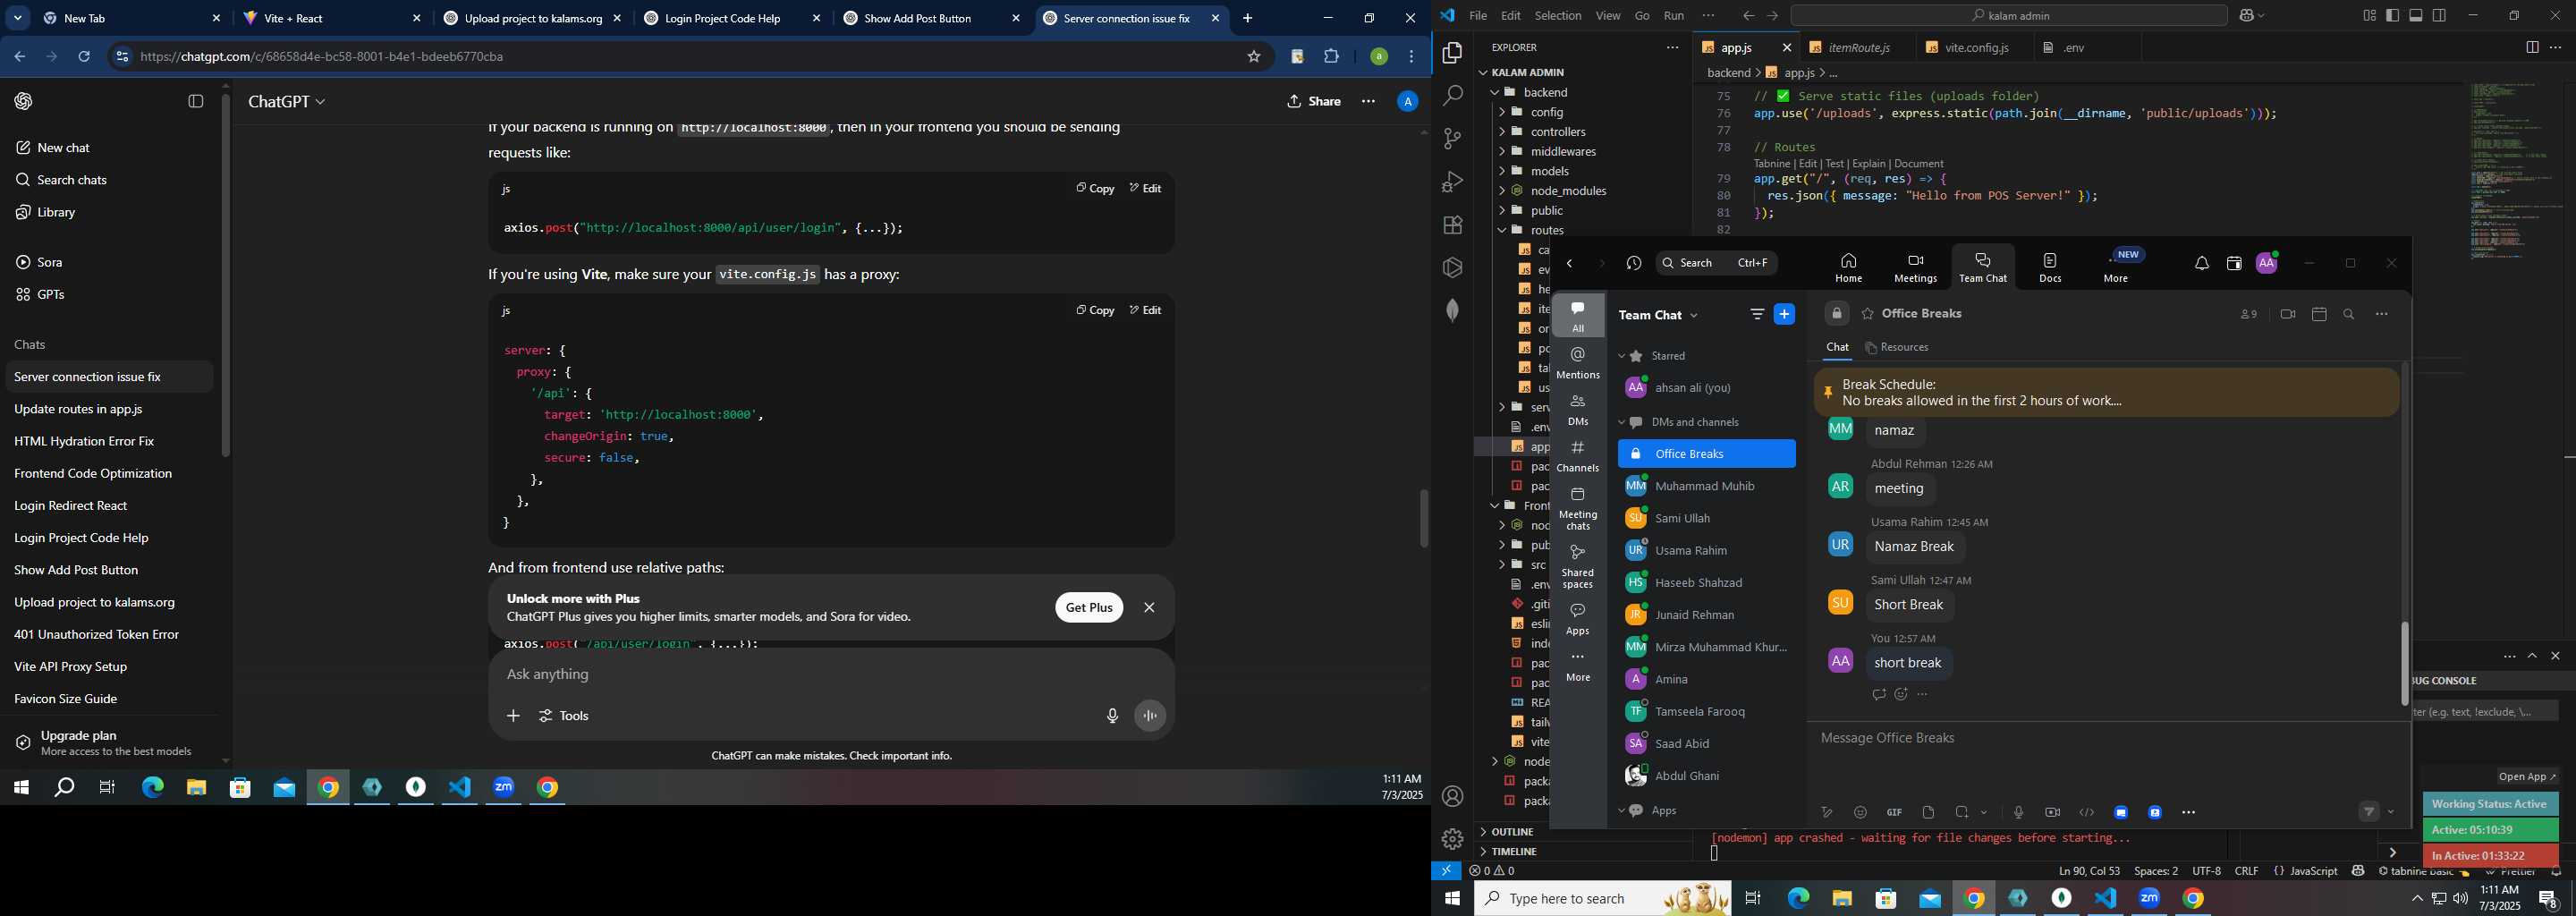Click Zoom chat messages scrollbar
Viewport: 2576px width, 916px height.
pyautogui.click(x=2404, y=664)
